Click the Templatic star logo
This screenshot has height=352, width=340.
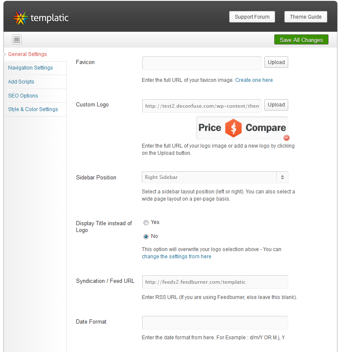[20, 18]
